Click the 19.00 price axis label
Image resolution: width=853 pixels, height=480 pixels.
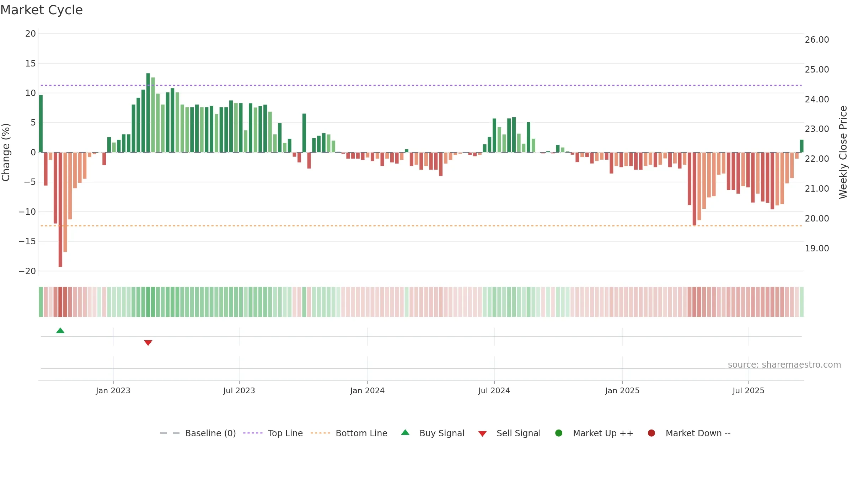coord(817,249)
